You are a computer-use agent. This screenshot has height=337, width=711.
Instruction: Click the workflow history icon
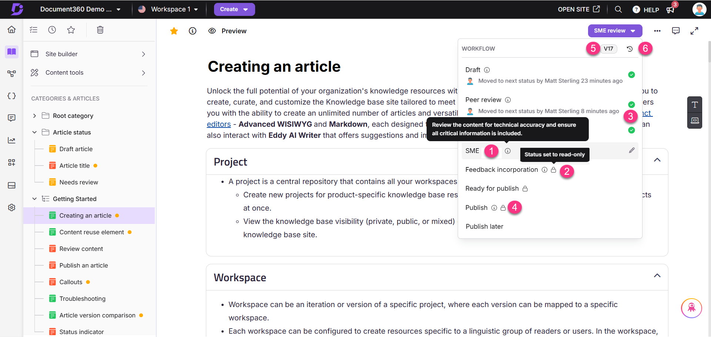point(630,49)
